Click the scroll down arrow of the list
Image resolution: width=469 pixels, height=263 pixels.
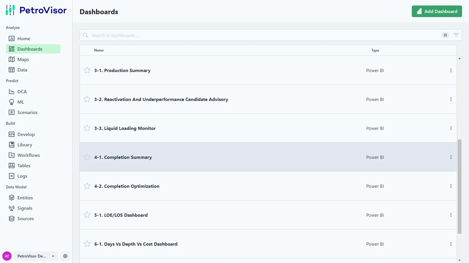pyautogui.click(x=459, y=260)
